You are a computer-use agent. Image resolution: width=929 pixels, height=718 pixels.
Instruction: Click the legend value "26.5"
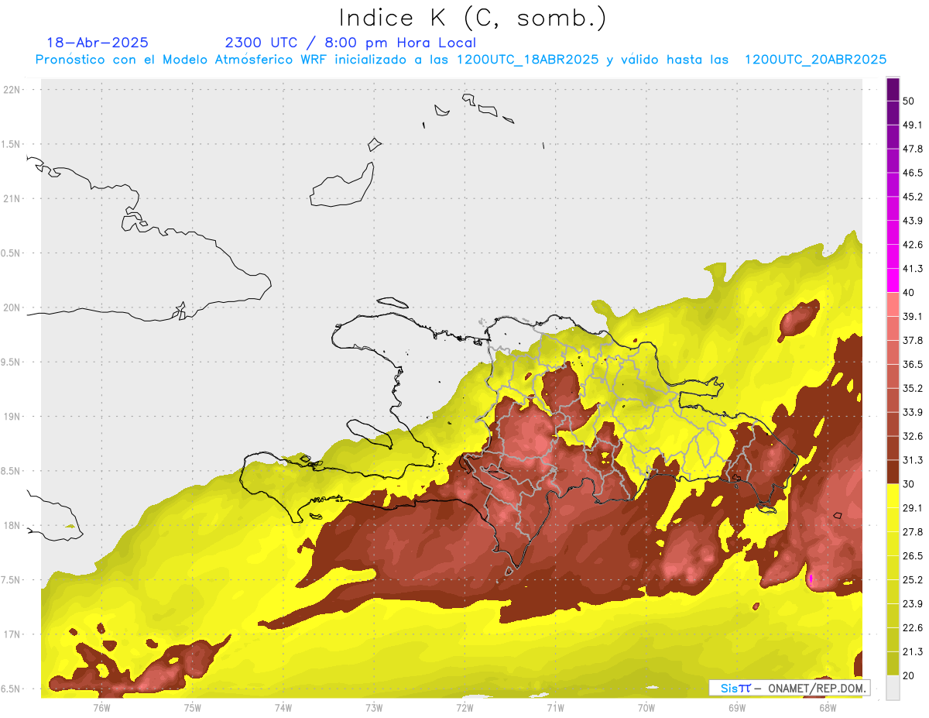coord(912,556)
